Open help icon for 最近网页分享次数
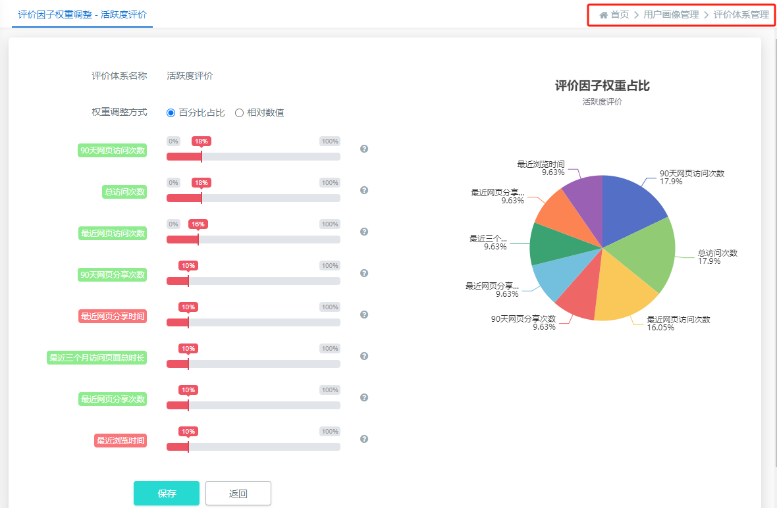The height and width of the screenshot is (508, 777). 364,397
